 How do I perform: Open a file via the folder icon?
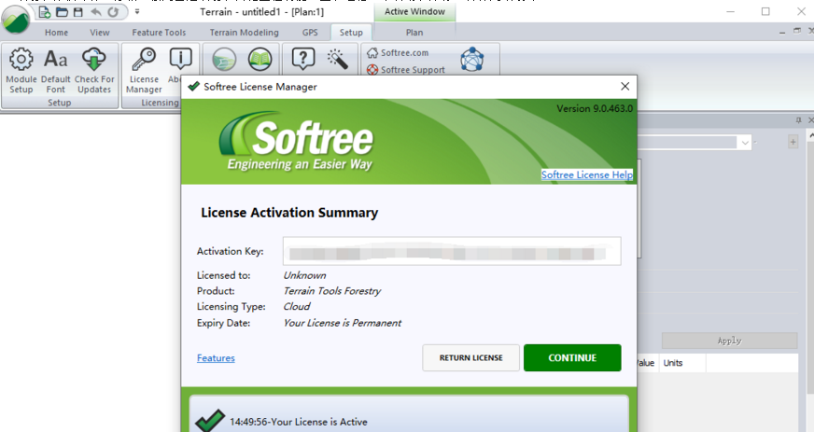click(x=62, y=11)
